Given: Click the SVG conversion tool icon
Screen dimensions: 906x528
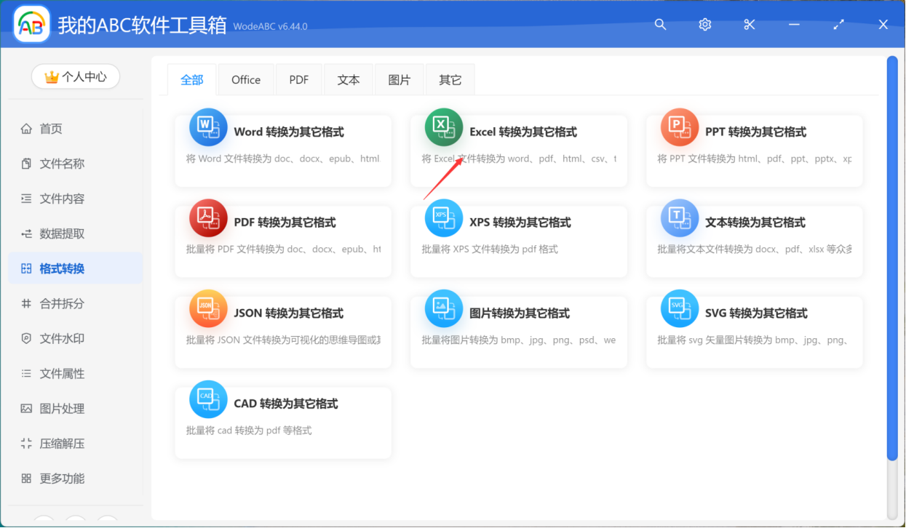Looking at the screenshot, I should pos(680,308).
